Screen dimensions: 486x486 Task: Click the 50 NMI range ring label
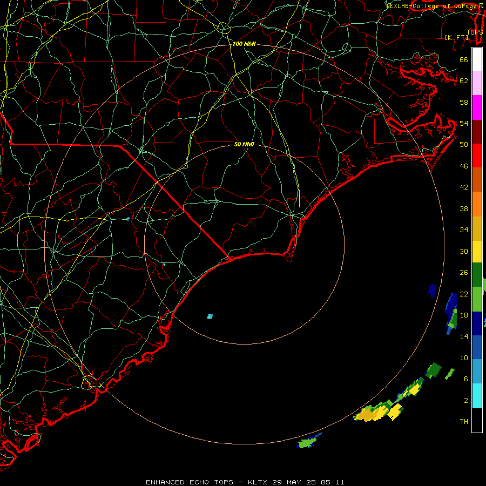tap(244, 144)
